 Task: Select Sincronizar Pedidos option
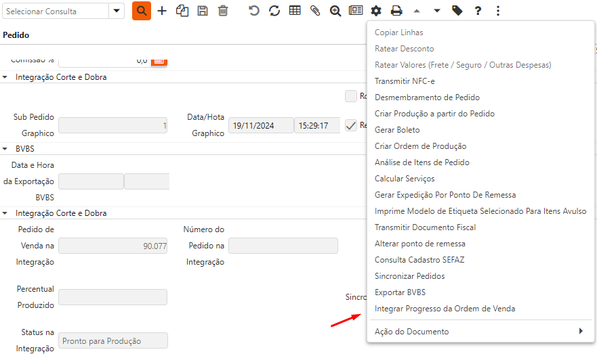[409, 276]
